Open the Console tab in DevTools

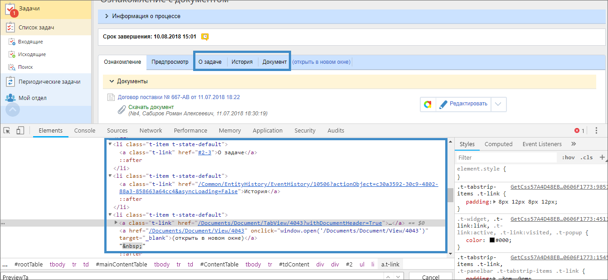tap(85, 131)
